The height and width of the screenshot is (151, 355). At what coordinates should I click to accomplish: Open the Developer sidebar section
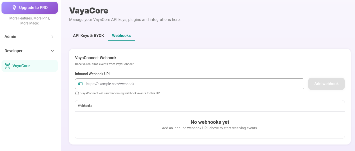[x=30, y=51]
